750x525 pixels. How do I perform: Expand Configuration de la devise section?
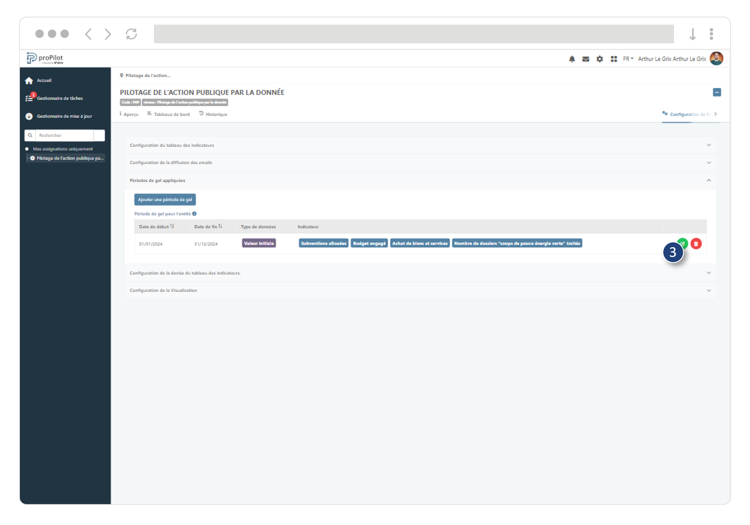(421, 273)
